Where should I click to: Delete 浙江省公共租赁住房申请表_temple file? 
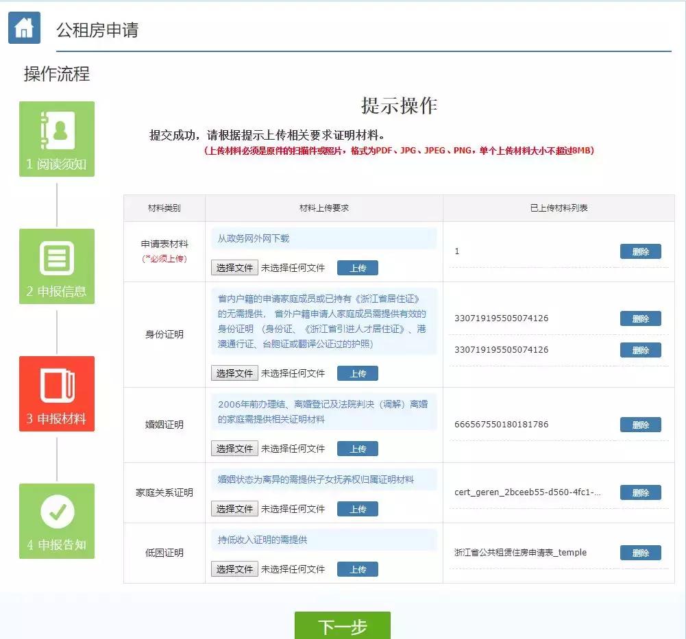640,553
